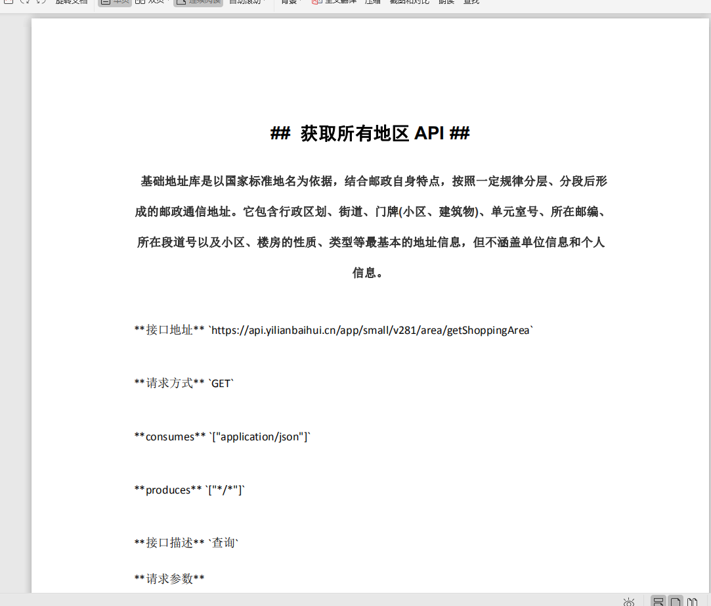Click the '**consumes**' label

coord(170,436)
